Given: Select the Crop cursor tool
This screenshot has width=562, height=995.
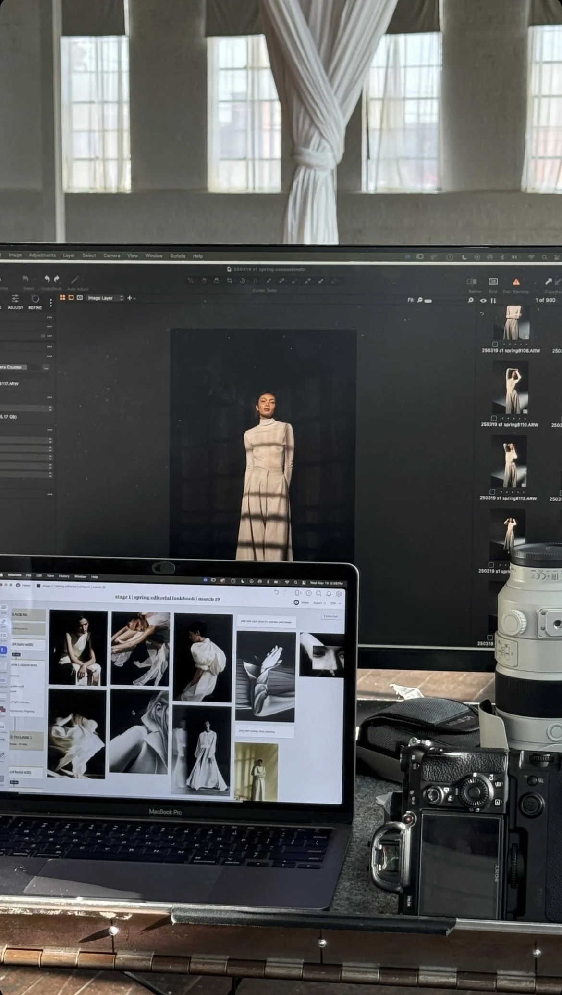Looking at the screenshot, I should tap(230, 281).
